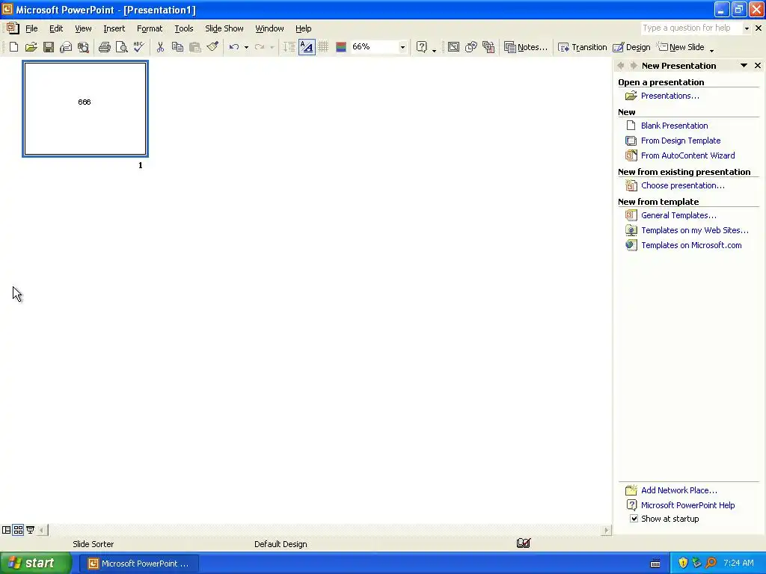The height and width of the screenshot is (574, 766).
Task: Click the Open folder toolbar icon
Action: (31, 47)
